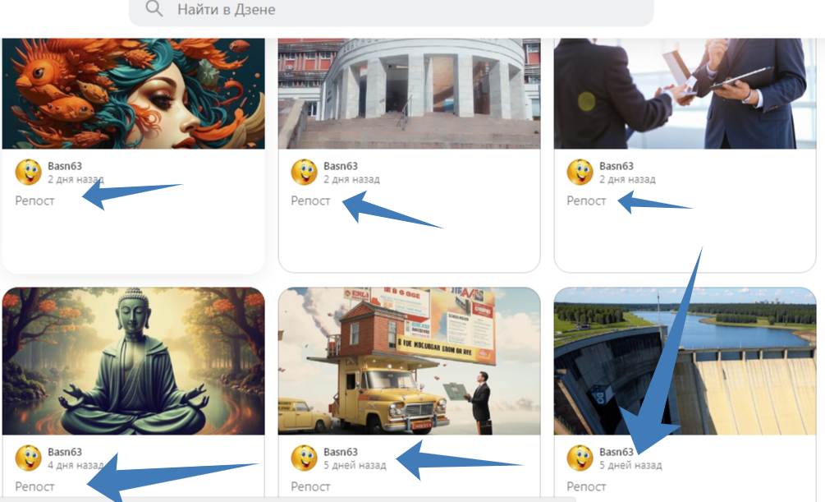Click "Репост" under the yellow truck card
Screen dimensions: 825x502
tap(310, 486)
